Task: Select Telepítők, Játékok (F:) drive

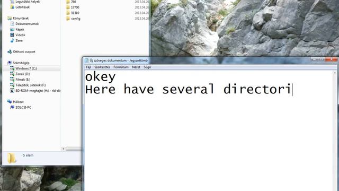Action: pyautogui.click(x=31, y=85)
